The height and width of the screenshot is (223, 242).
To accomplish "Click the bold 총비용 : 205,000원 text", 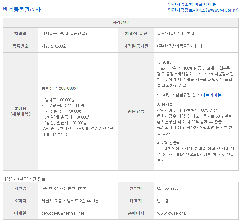I will pos(60,88).
